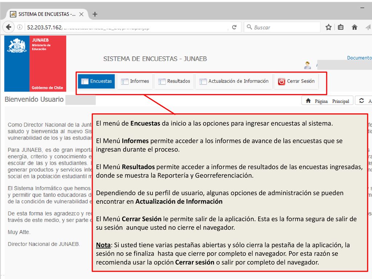The width and height of the screenshot is (372, 279).
Task: Click the SISTEMA DE ENCUESTAS - JUNAEB heading
Action: click(155, 59)
